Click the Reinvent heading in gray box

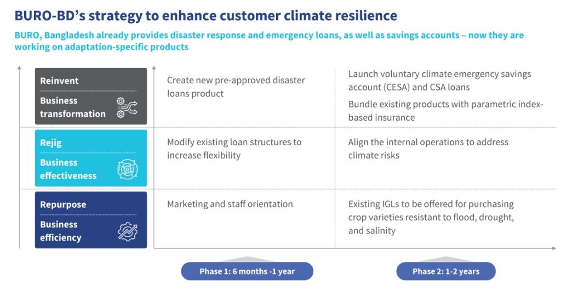pos(59,81)
